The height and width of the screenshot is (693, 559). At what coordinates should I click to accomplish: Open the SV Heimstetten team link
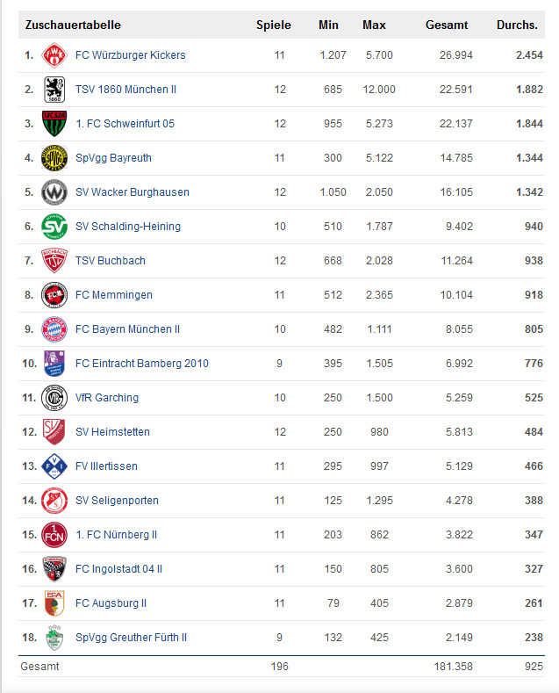click(x=112, y=432)
